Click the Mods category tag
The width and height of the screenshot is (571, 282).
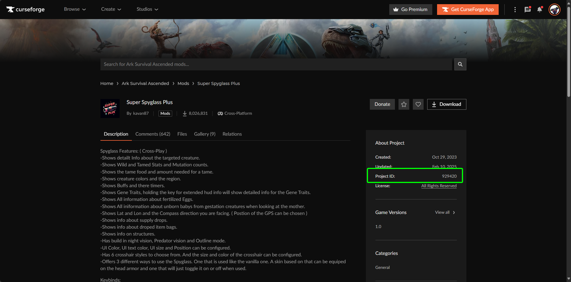coord(165,113)
